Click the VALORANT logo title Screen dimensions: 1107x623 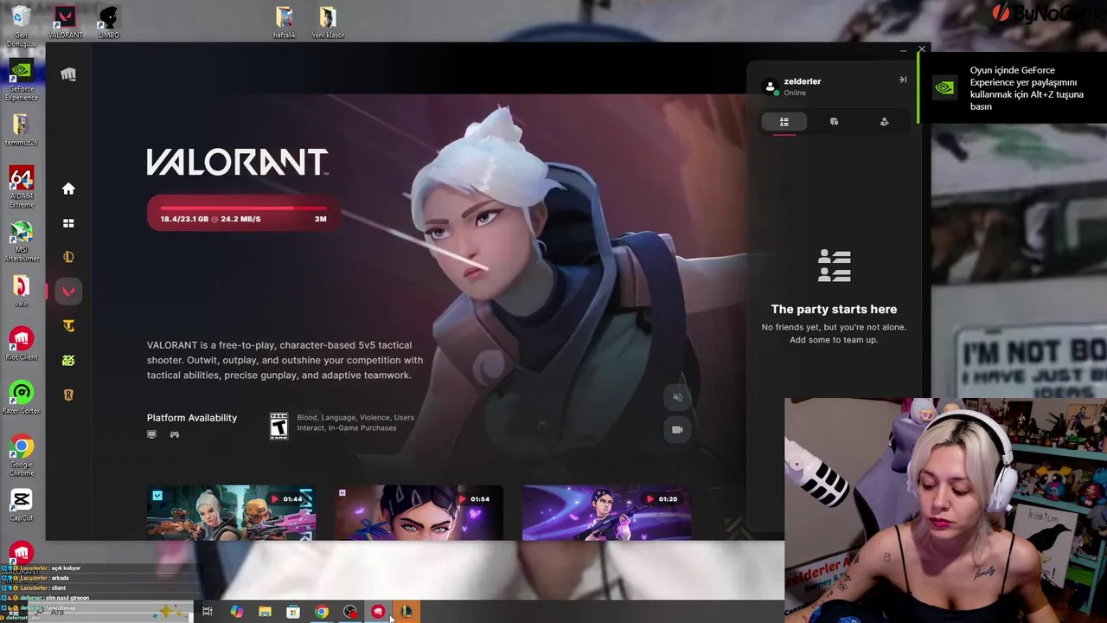pyautogui.click(x=237, y=162)
